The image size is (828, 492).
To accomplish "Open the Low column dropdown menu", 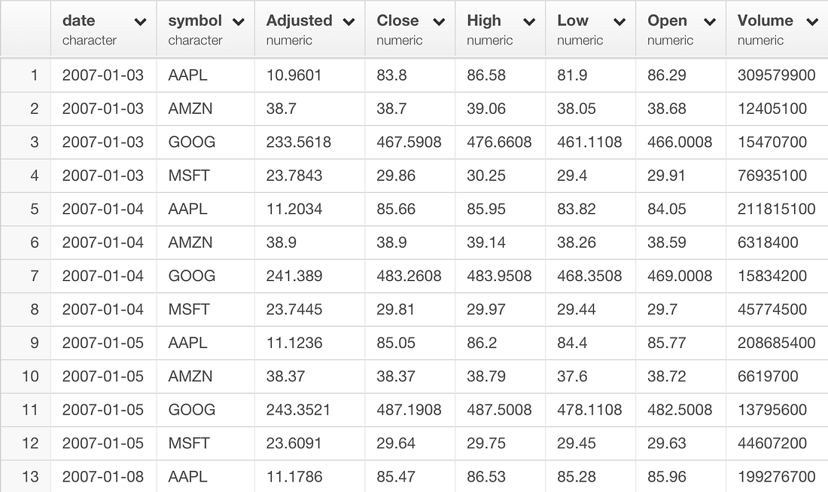I will (x=619, y=21).
